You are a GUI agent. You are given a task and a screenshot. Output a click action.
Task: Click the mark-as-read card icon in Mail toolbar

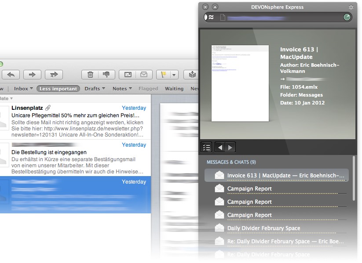pos(128,75)
